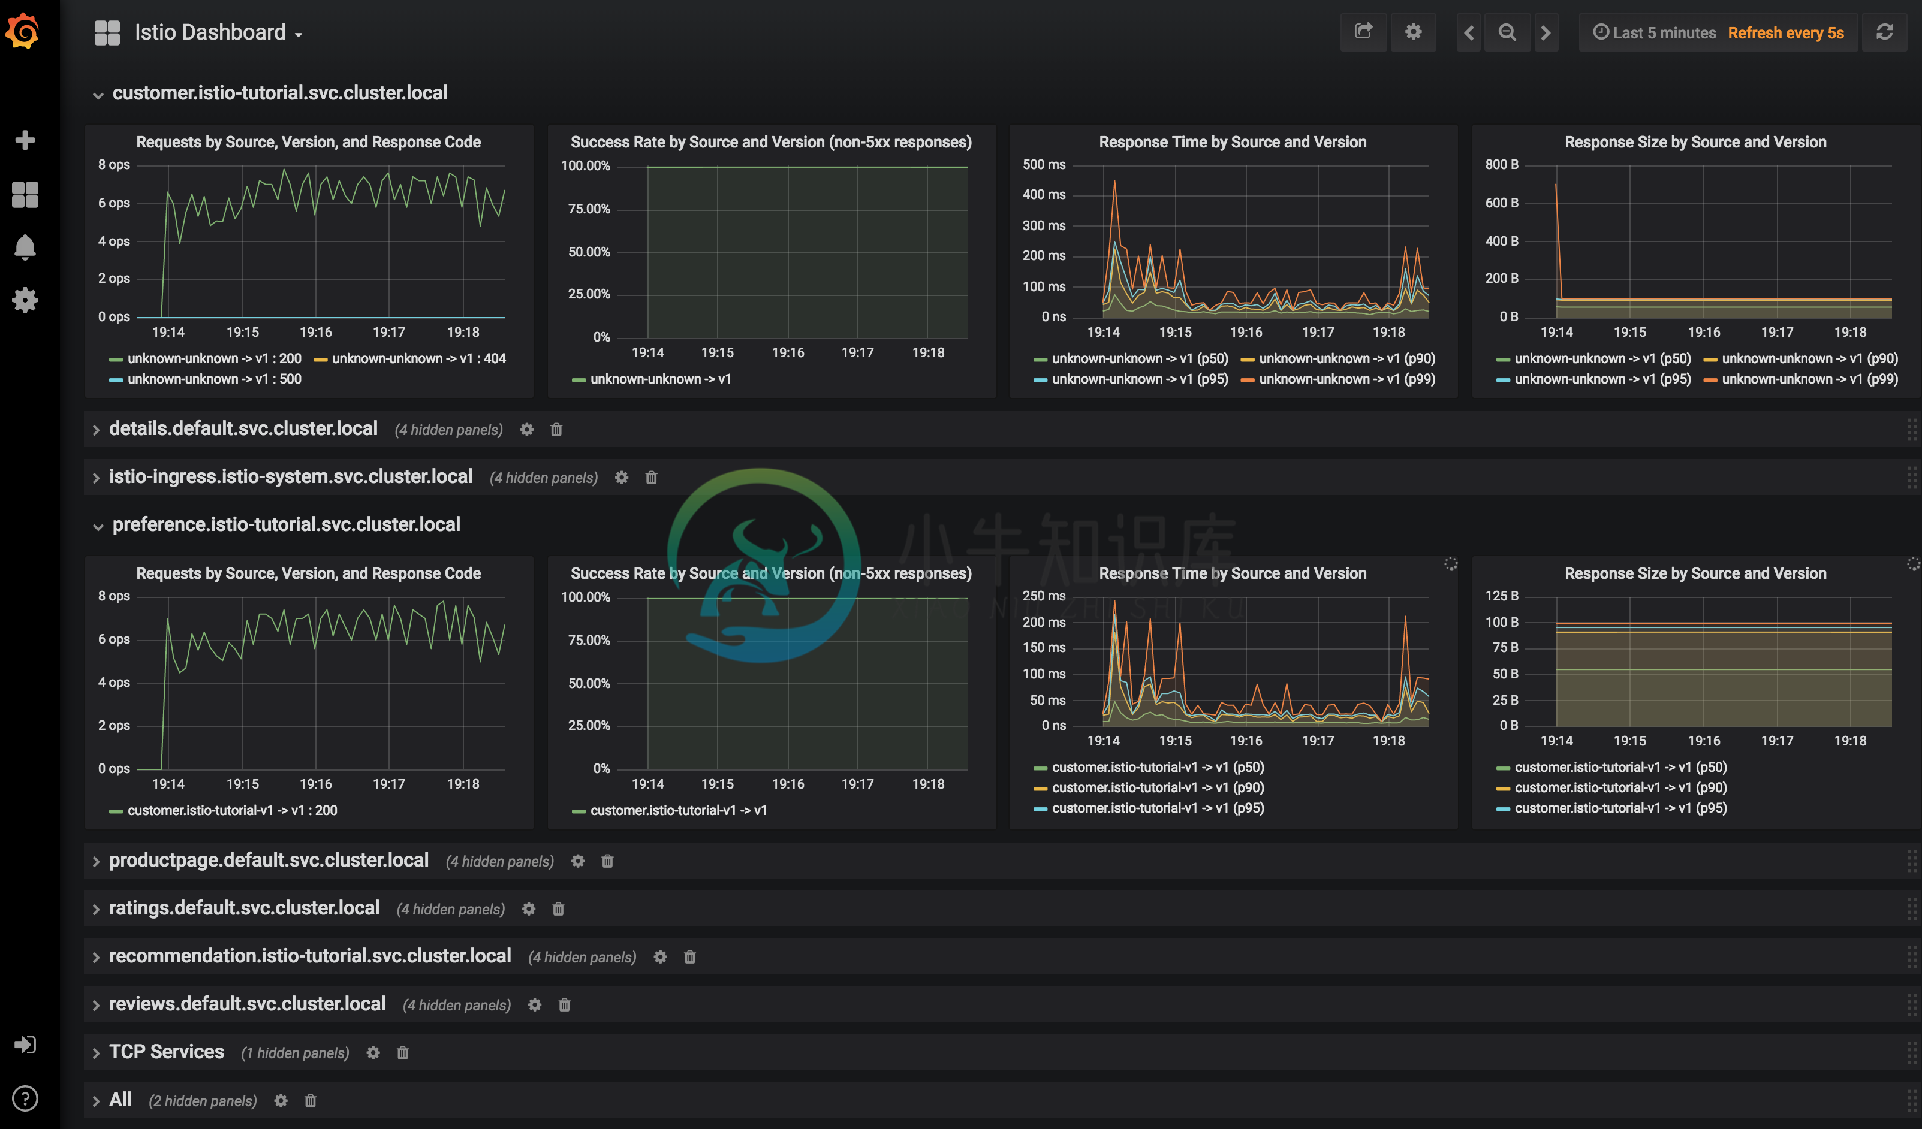This screenshot has height=1129, width=1922.
Task: Open settings gear for details.default row
Action: (527, 430)
